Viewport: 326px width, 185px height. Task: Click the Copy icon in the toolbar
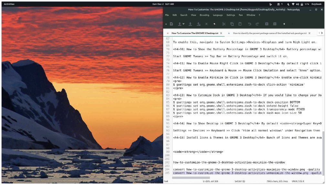tap(232, 24)
